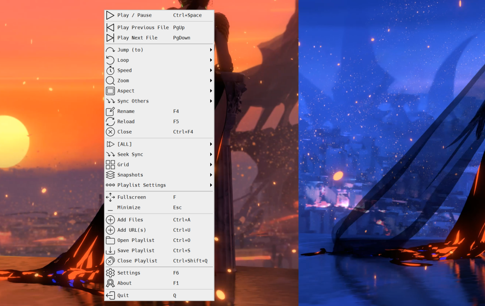Expand the Playlist Settings submenu arrow
The width and height of the screenshot is (485, 306).
click(211, 185)
